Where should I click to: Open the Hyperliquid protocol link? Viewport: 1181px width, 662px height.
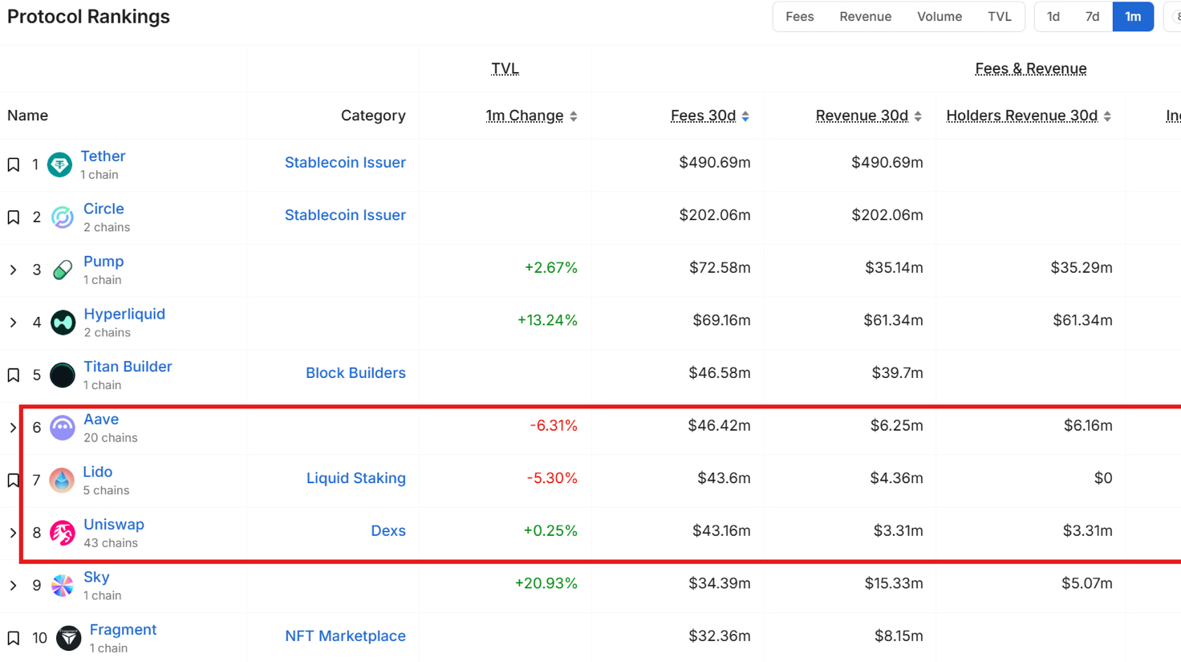pyautogui.click(x=124, y=314)
